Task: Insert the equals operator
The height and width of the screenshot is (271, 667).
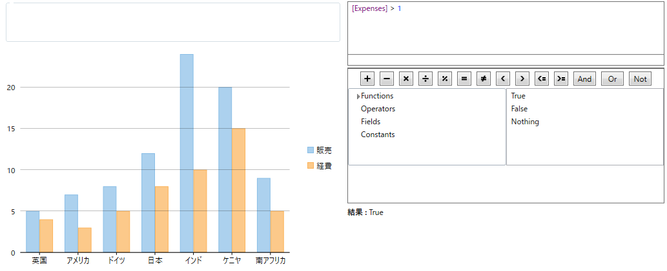Action: coord(464,79)
